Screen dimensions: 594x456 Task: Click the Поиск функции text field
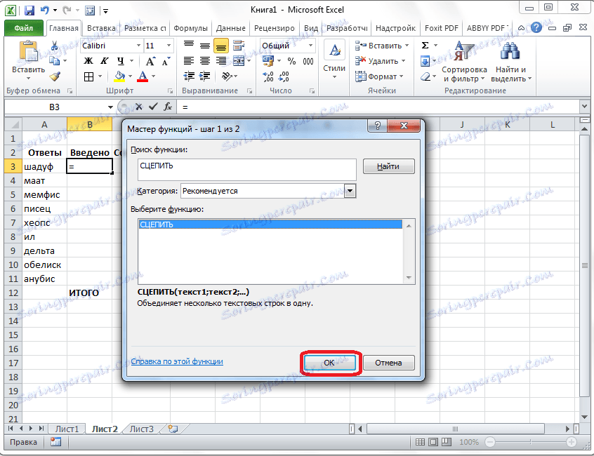pos(247,169)
